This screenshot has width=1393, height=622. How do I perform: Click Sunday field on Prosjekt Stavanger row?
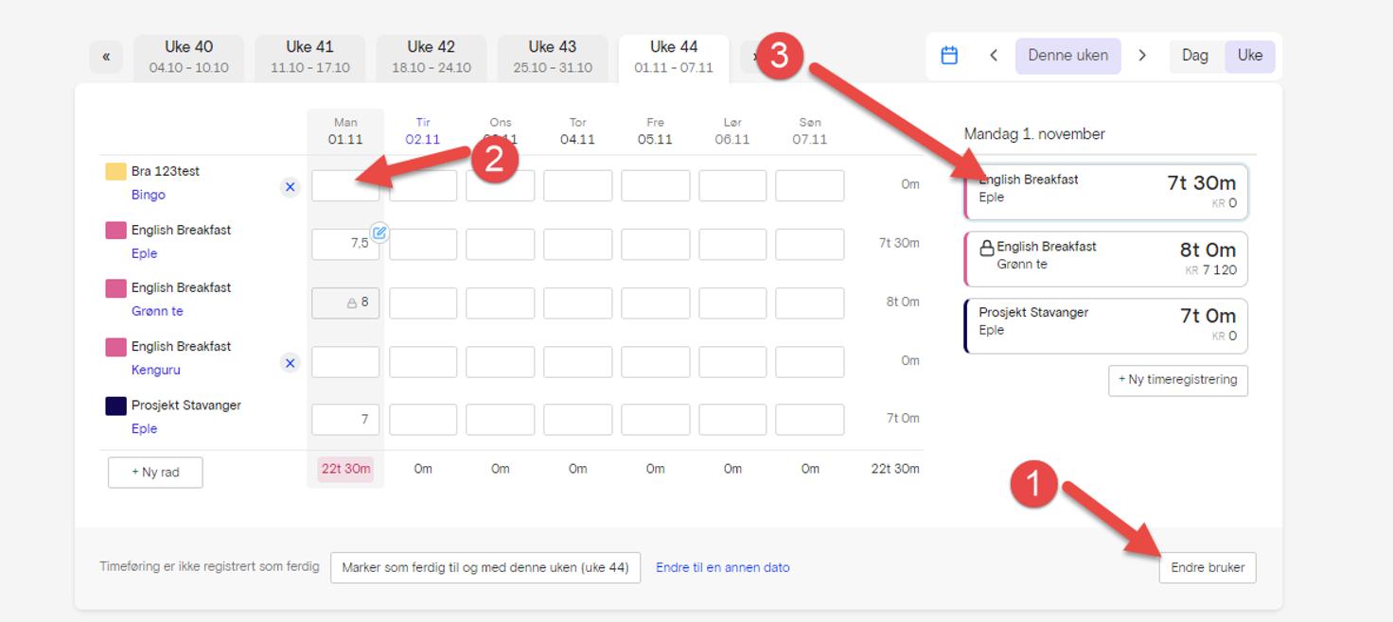[x=810, y=420]
